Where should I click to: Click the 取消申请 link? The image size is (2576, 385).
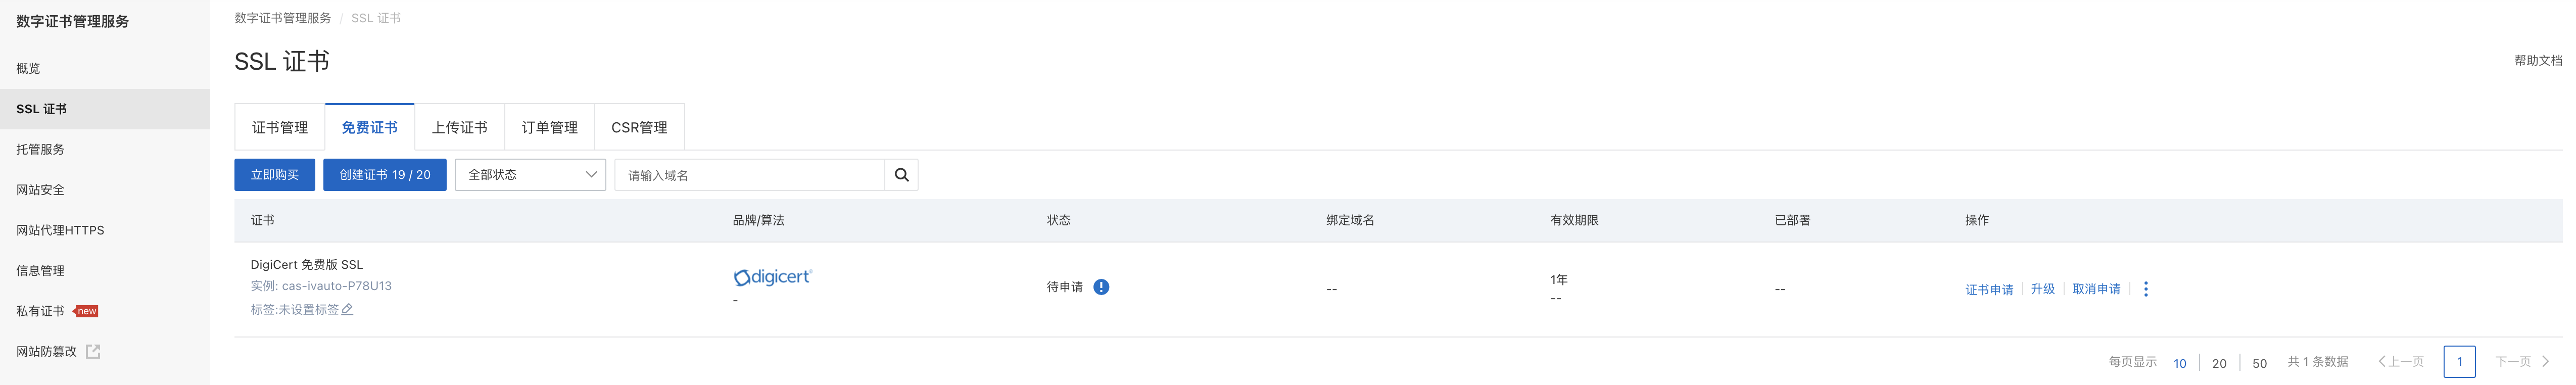[x=2096, y=289]
